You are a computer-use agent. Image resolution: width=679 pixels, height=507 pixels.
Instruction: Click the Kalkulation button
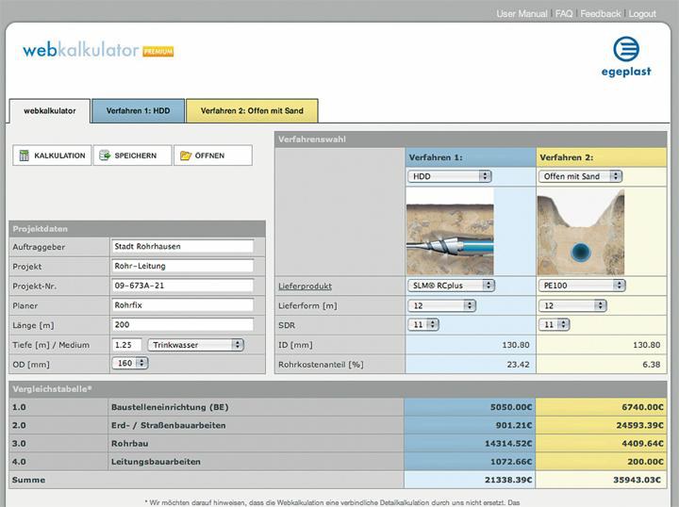click(x=52, y=155)
